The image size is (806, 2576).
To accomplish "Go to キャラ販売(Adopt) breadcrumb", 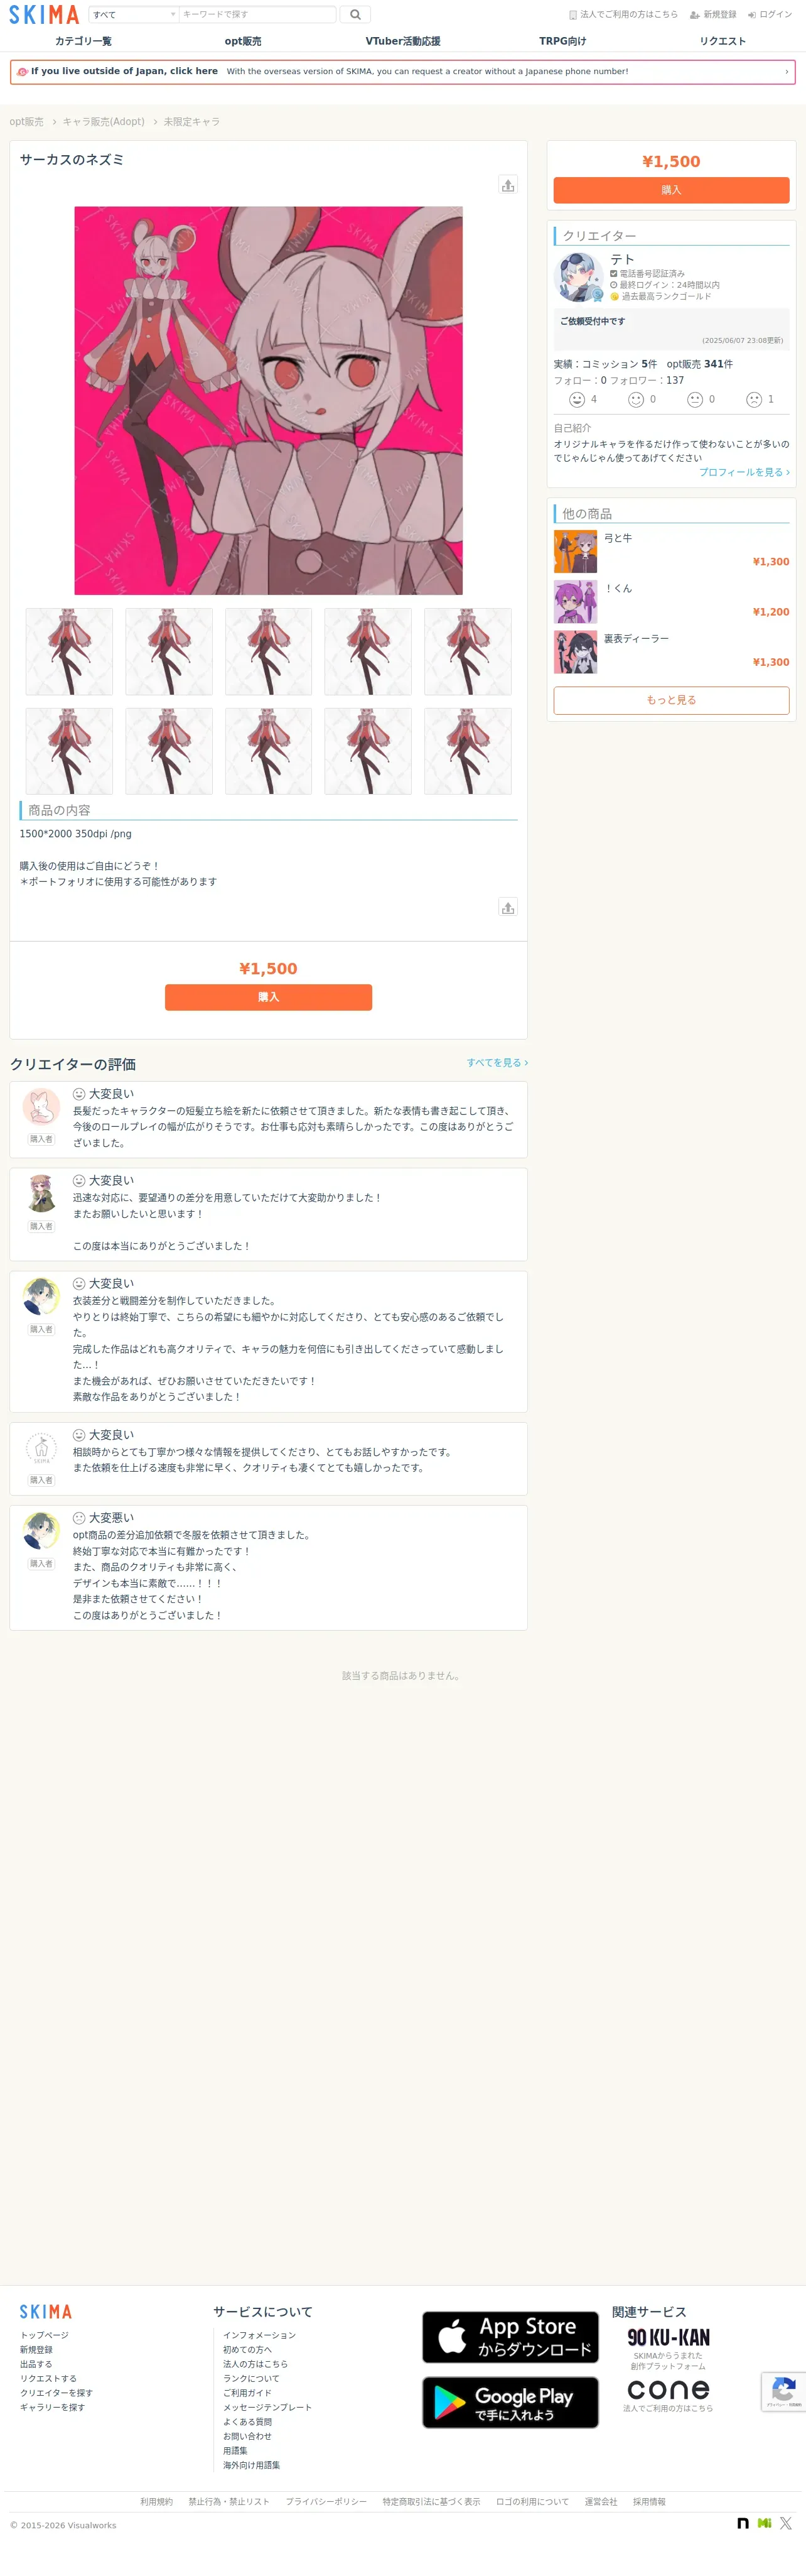I will (x=104, y=122).
